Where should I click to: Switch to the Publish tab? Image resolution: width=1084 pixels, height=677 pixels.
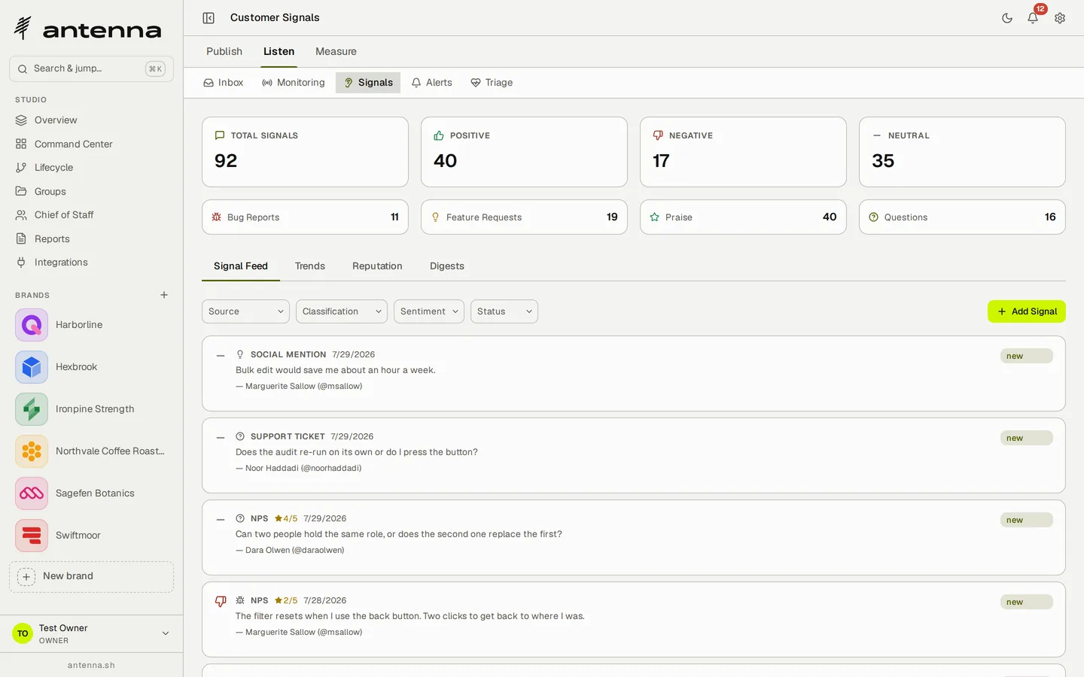(x=224, y=51)
